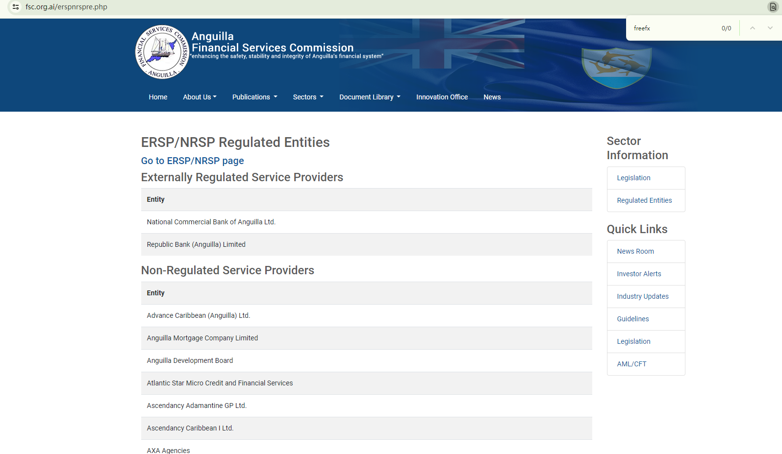Expand the Sectors dropdown menu
Image resolution: width=782 pixels, height=454 pixels.
click(308, 97)
